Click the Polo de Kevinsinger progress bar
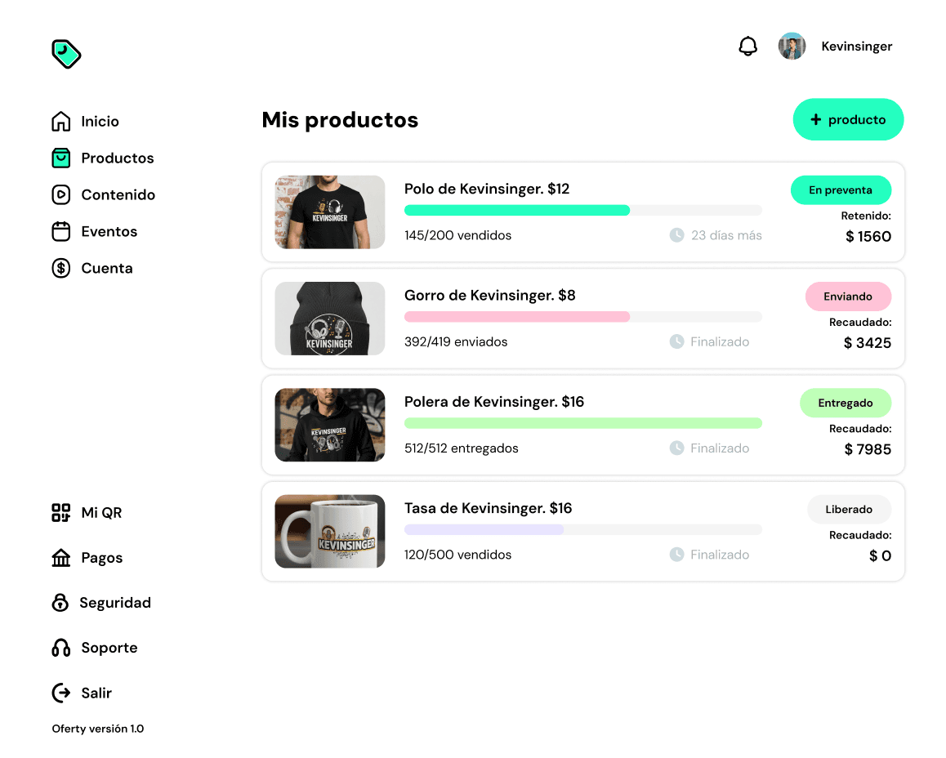This screenshot has height=758, width=946. (x=582, y=211)
